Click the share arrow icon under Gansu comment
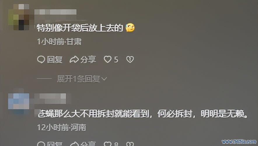The image size is (258, 146). click(x=74, y=59)
